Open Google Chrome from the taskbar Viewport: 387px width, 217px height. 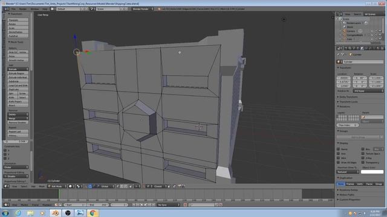click(x=93, y=213)
